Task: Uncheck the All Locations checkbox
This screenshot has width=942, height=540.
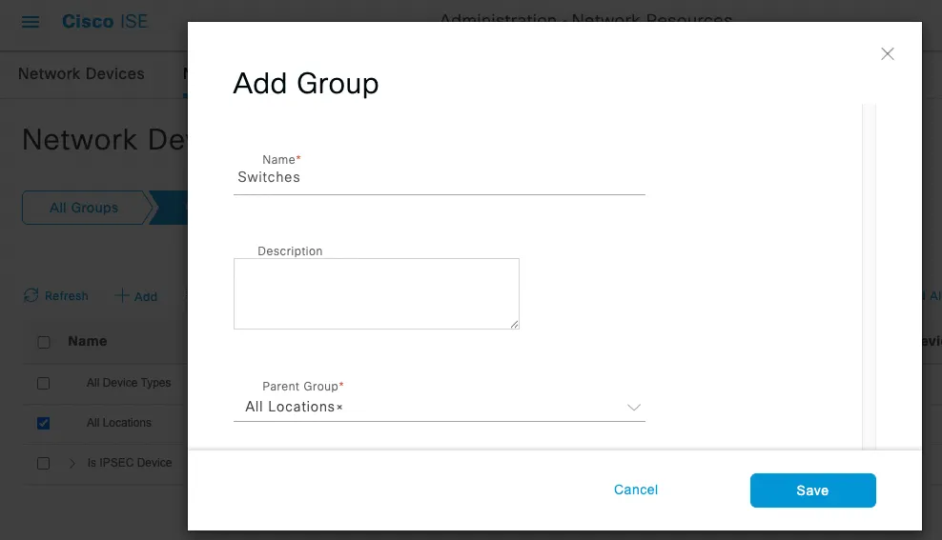Action: click(44, 423)
